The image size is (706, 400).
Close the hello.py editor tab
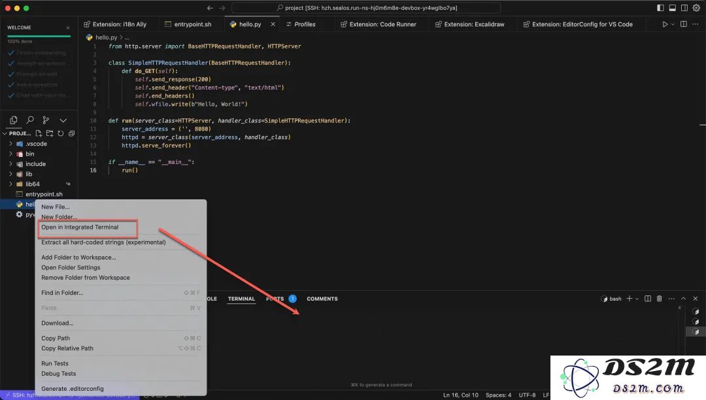[x=273, y=24]
